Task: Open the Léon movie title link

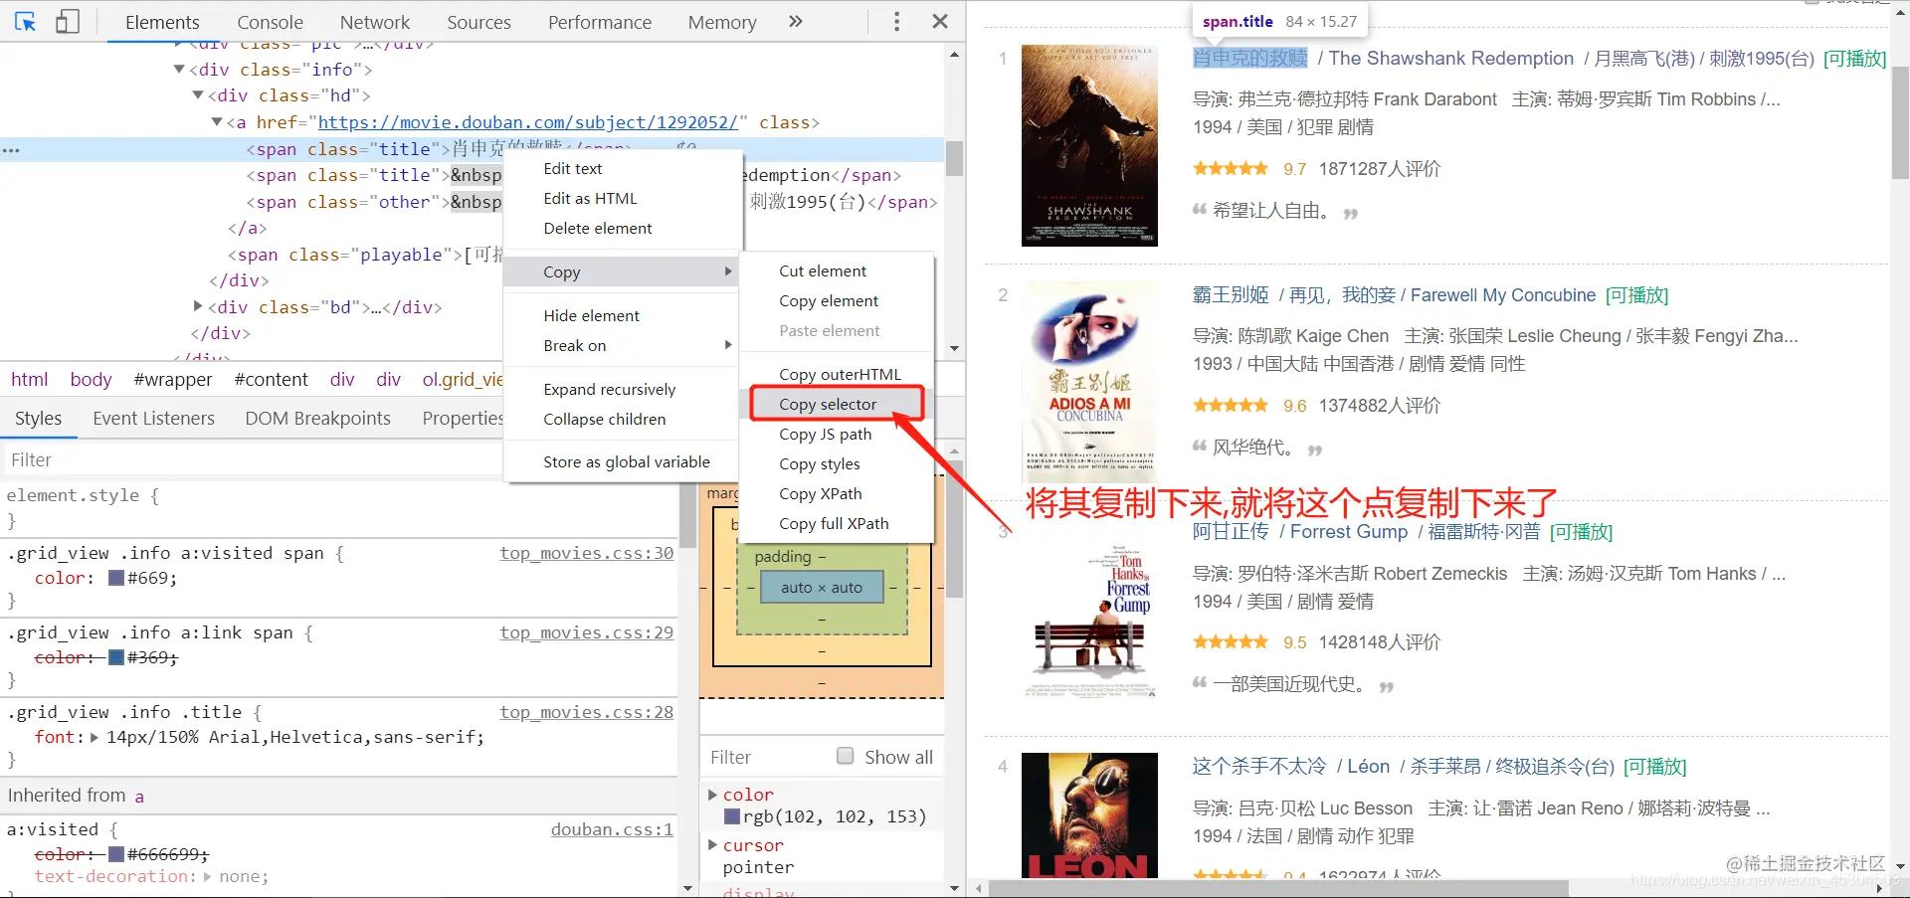Action: tap(1404, 767)
